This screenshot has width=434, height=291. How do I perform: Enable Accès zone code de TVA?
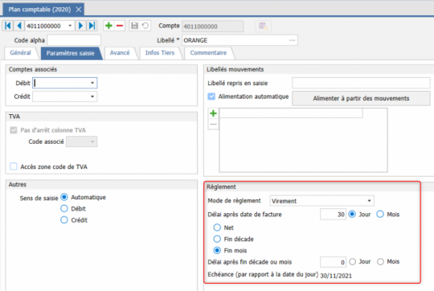tap(14, 166)
